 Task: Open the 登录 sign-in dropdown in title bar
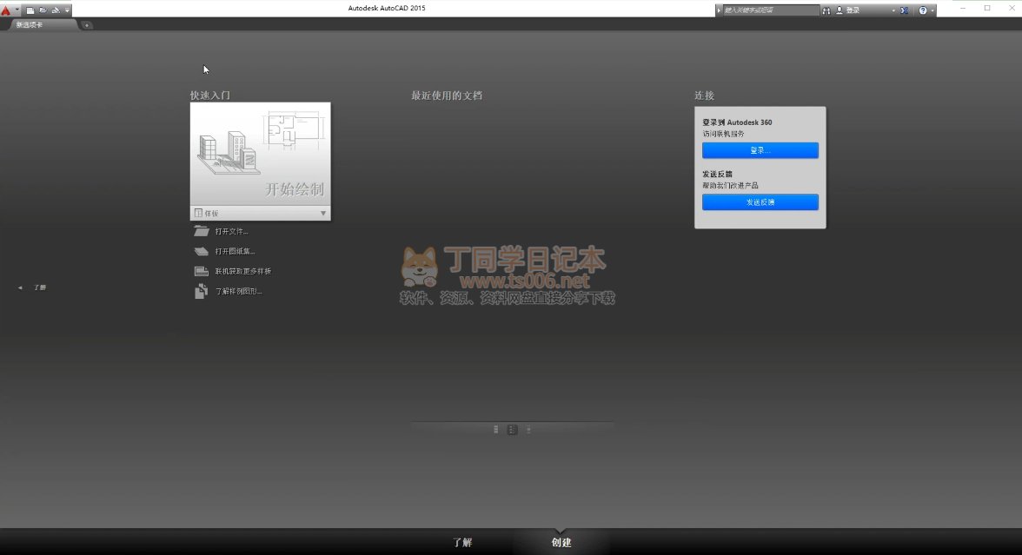click(893, 10)
